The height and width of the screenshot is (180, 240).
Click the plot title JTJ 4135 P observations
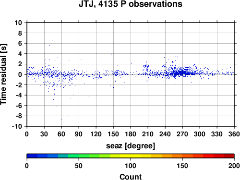[131, 4]
